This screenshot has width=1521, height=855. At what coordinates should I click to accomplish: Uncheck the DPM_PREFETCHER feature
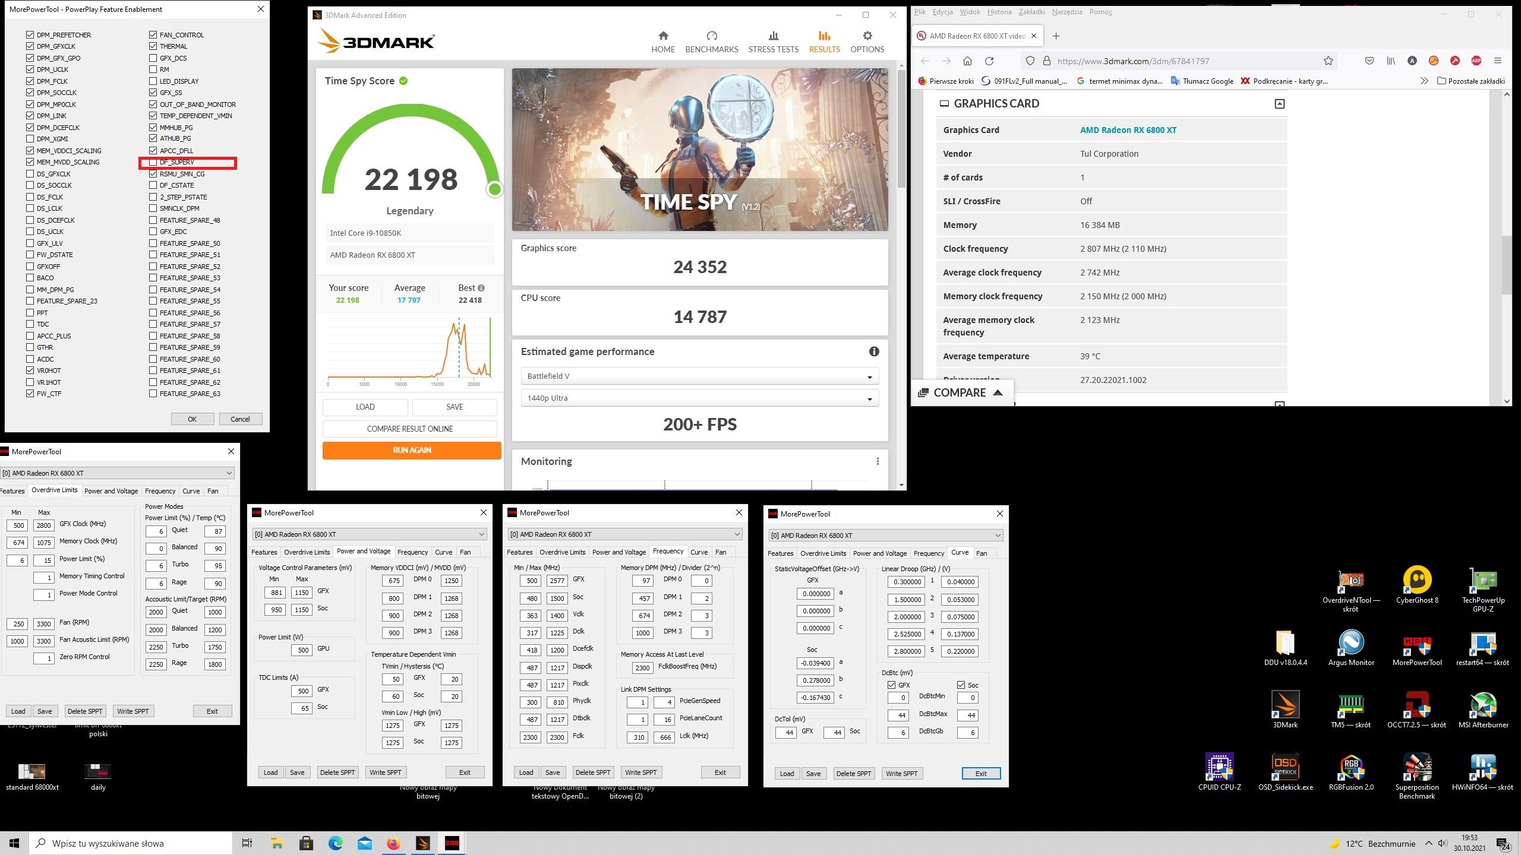pos(30,35)
